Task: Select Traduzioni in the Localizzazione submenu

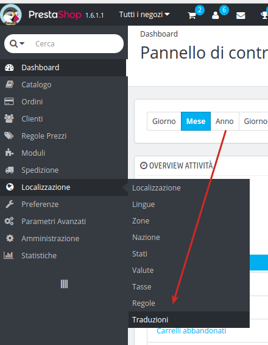Action: (x=189, y=320)
